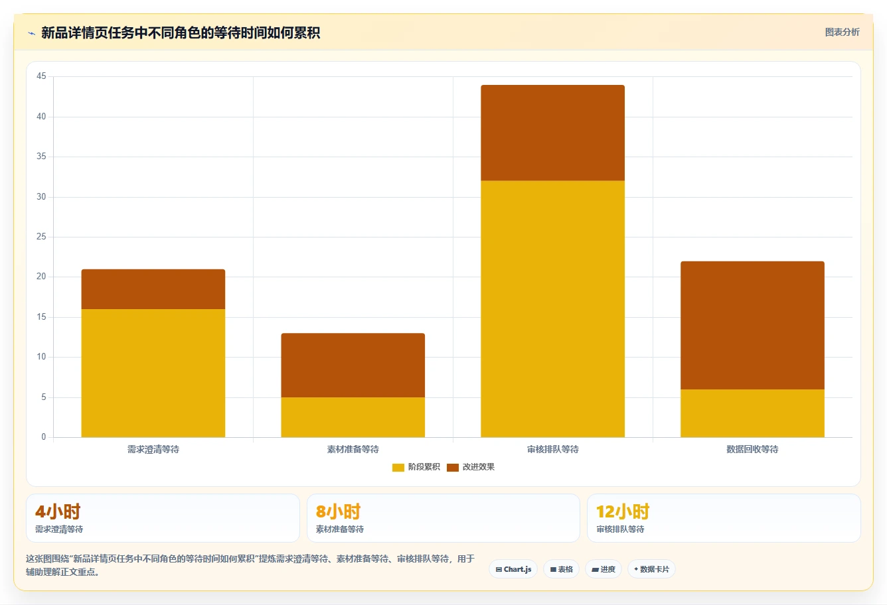This screenshot has width=887, height=605.
Task: Open the 4小时 需求澄清等待 card
Action: [163, 518]
